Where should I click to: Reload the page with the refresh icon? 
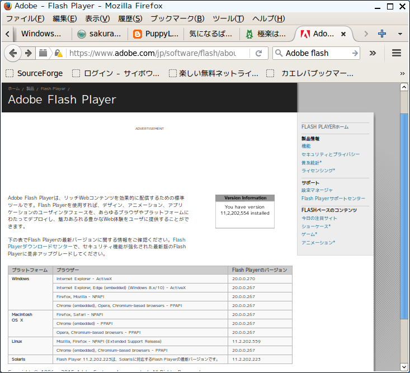point(258,53)
